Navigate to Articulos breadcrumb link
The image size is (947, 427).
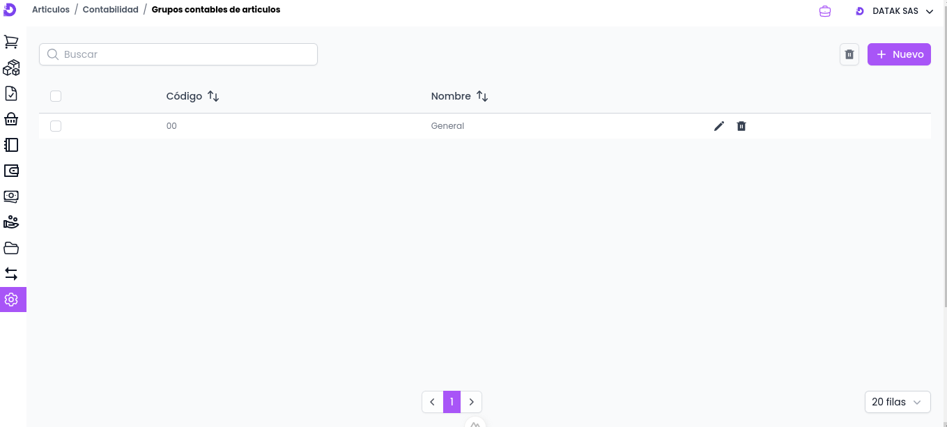[x=51, y=10]
